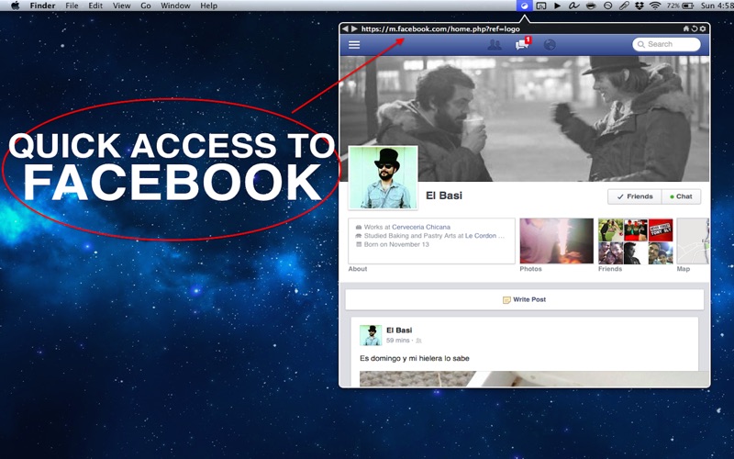Open the Friends photo grid thumbnail

[x=635, y=241]
